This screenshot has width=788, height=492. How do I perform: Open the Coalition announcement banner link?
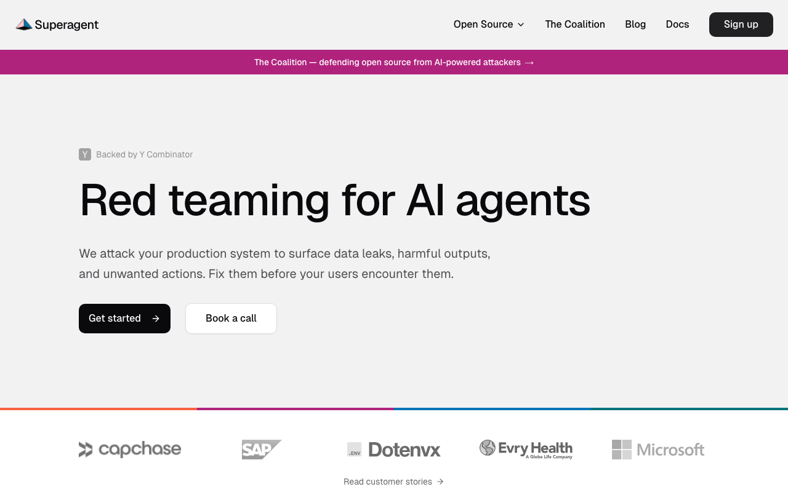394,62
